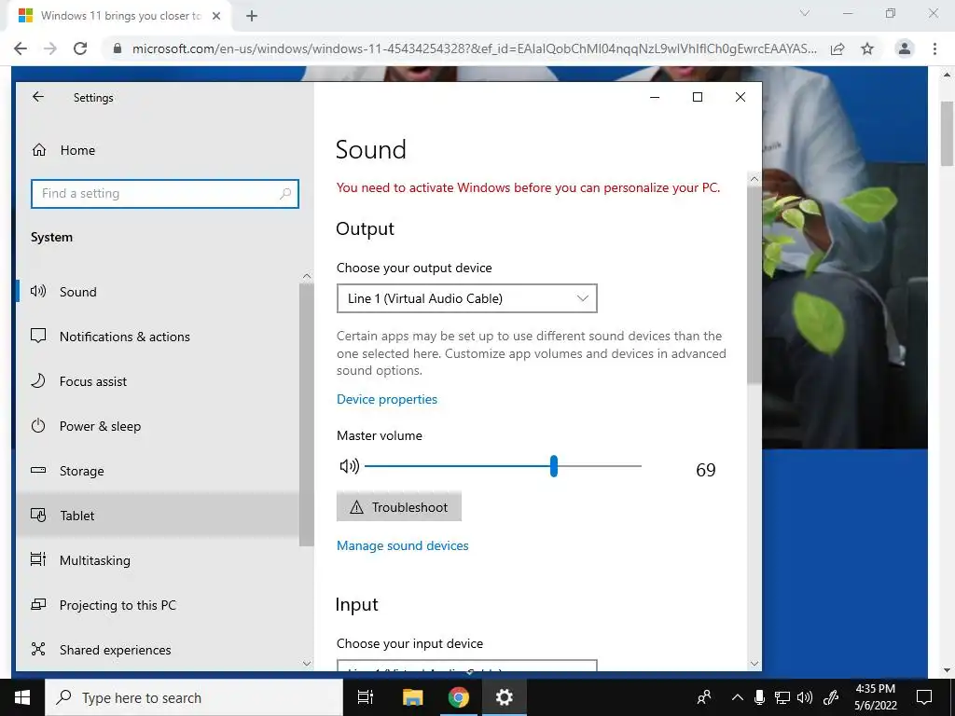Bookmark page with the star icon
The width and height of the screenshot is (955, 716).
(867, 48)
